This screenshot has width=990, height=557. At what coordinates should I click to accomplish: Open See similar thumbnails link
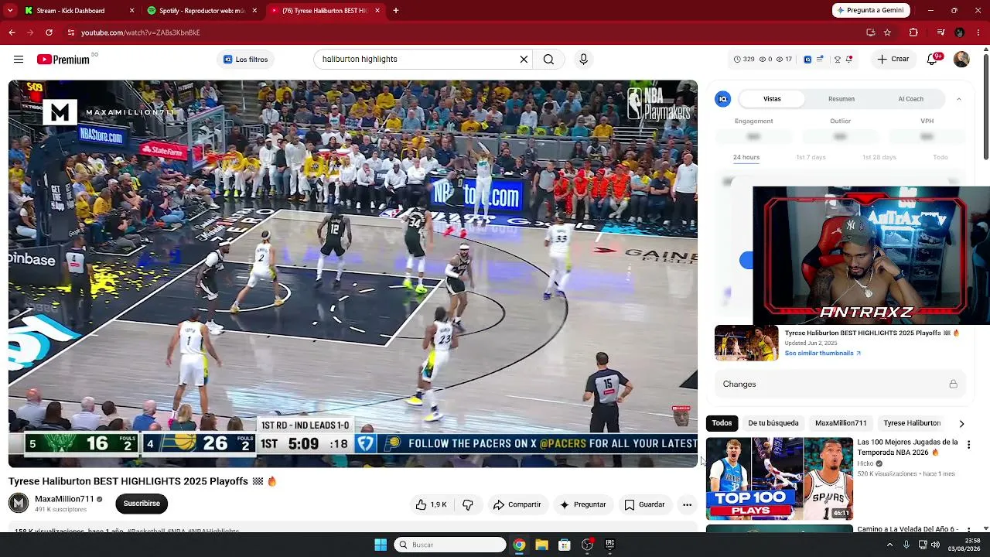[822, 354]
